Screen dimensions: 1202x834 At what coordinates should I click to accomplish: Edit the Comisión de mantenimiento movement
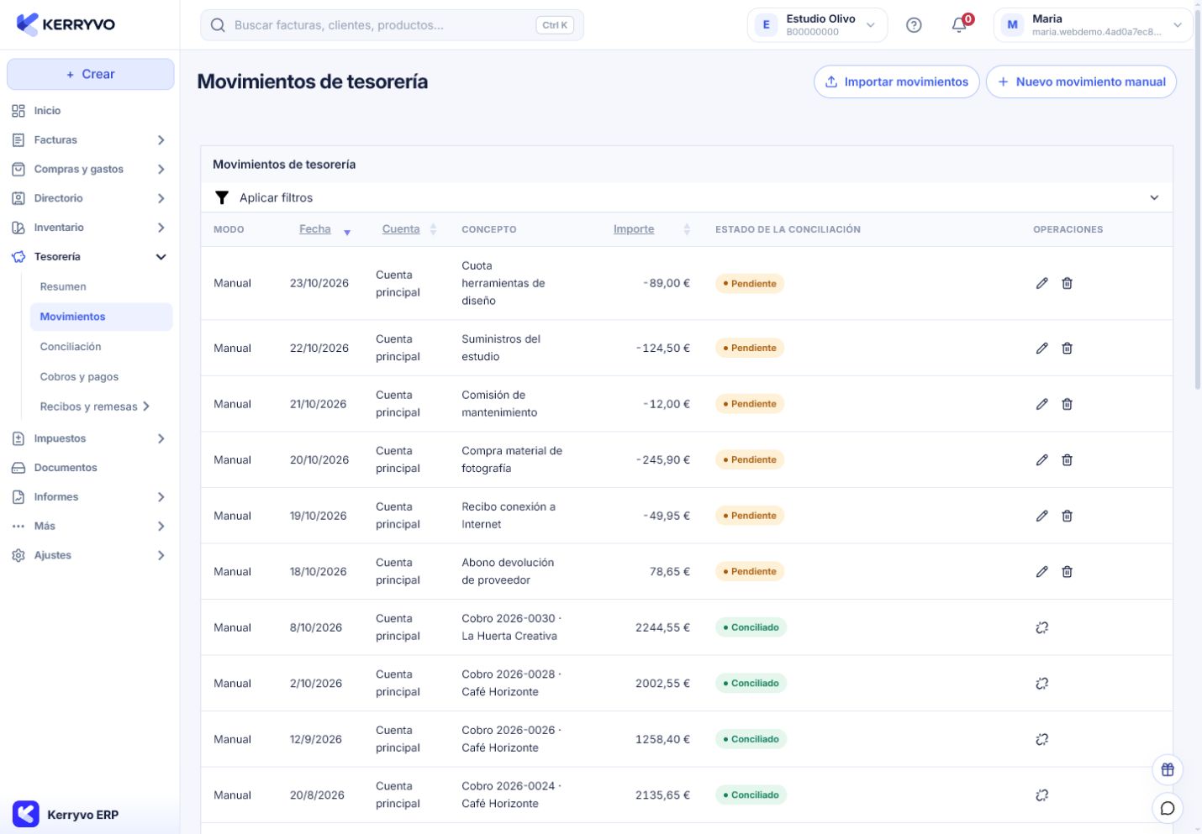click(1041, 404)
